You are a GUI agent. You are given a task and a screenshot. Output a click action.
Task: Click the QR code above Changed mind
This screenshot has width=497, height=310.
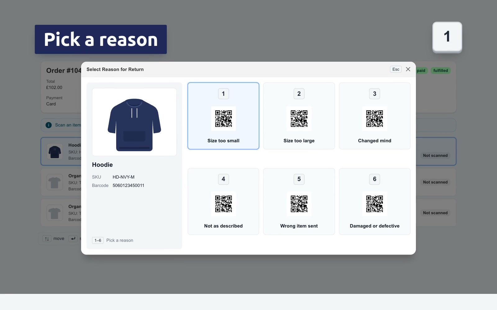[375, 119]
